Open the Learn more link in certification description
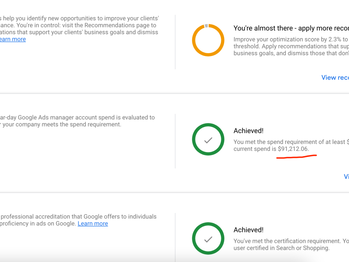The width and height of the screenshot is (349, 262). point(93,224)
